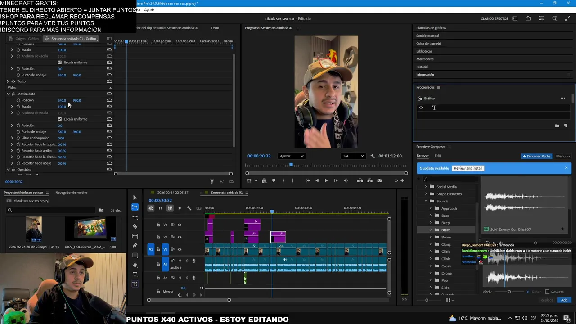Click Go to Out point button
This screenshot has width=576, height=324.
point(346,180)
